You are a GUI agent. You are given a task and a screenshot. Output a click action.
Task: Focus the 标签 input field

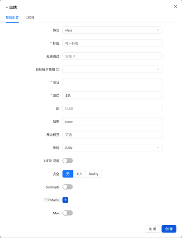point(112,43)
